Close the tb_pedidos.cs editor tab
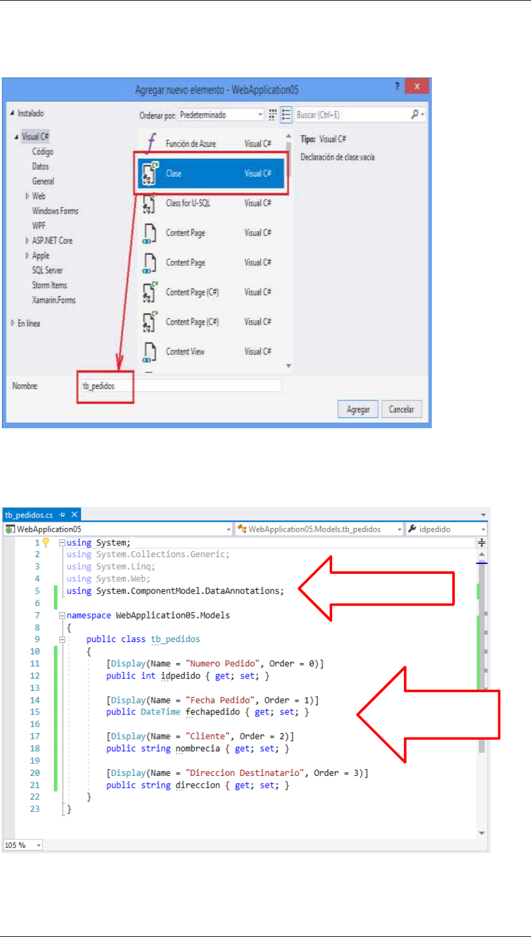 [74, 515]
